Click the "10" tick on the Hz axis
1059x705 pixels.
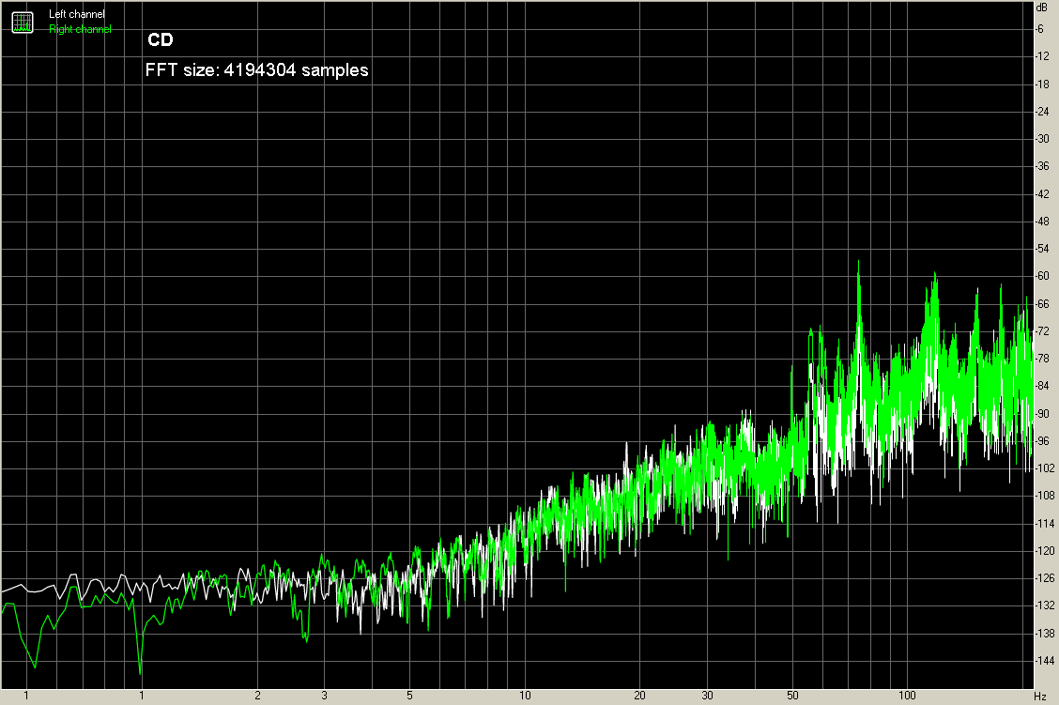pyautogui.click(x=525, y=696)
